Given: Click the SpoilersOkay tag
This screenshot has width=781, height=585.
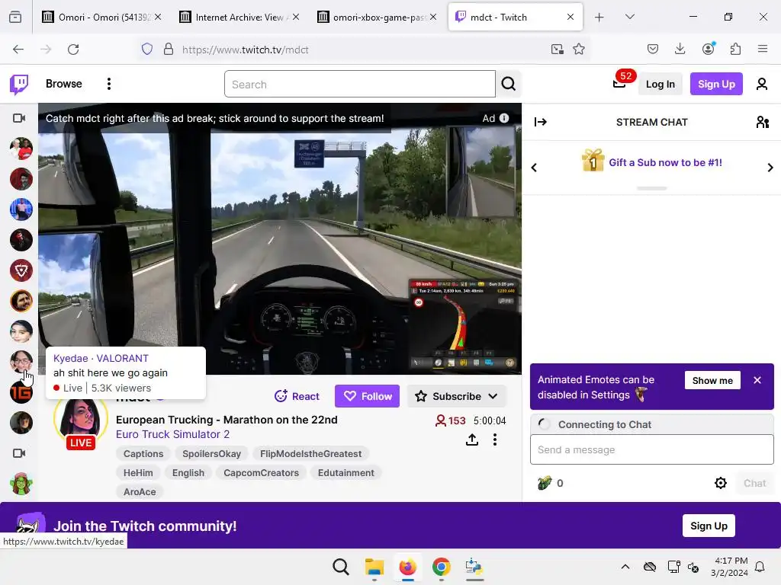Looking at the screenshot, I should click(x=212, y=454).
